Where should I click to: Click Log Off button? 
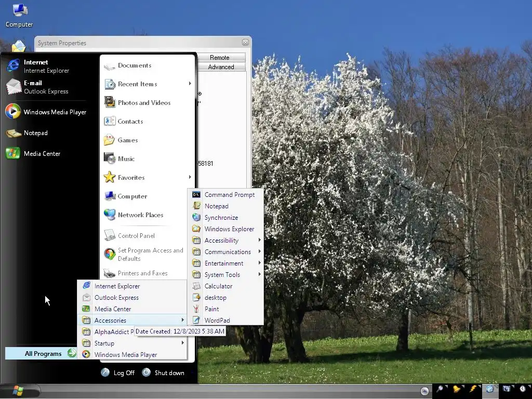tap(118, 373)
